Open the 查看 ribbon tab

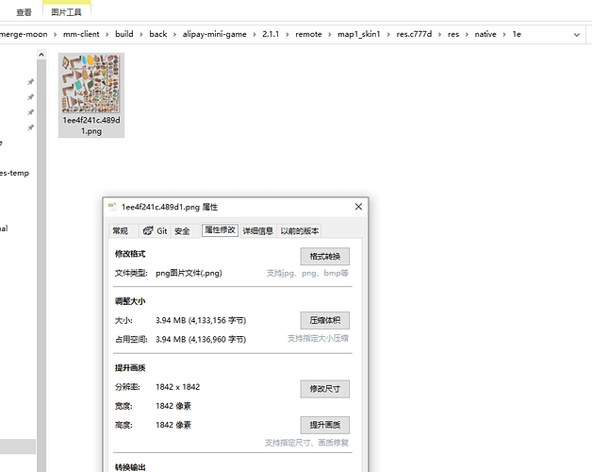tap(24, 12)
